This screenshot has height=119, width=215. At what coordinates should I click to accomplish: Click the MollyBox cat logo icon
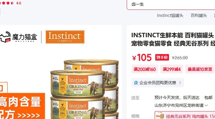coord(5,37)
